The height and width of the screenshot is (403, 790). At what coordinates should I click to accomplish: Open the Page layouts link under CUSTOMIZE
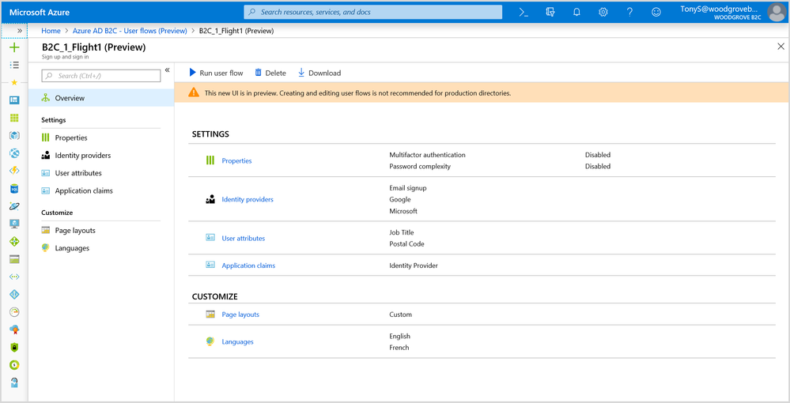point(240,314)
